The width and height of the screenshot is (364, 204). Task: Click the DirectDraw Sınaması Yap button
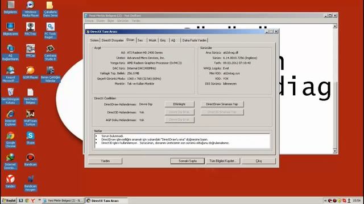tap(222, 104)
